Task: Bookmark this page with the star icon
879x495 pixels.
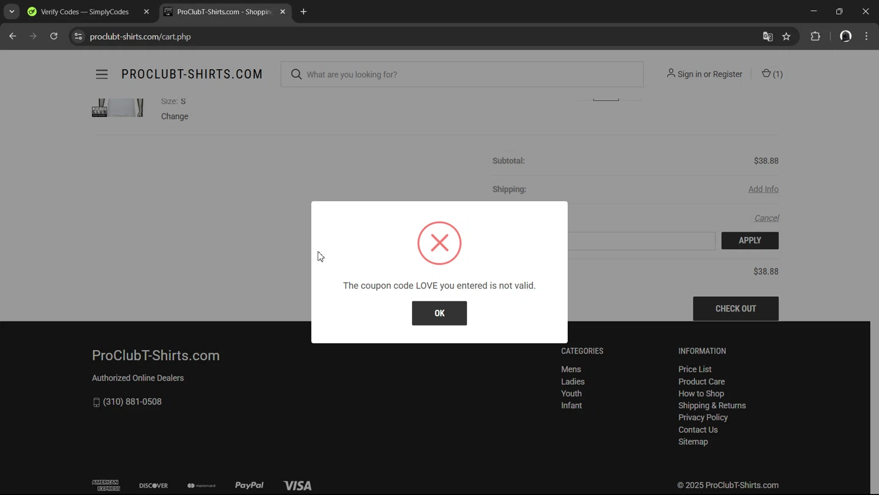Action: coord(786,36)
